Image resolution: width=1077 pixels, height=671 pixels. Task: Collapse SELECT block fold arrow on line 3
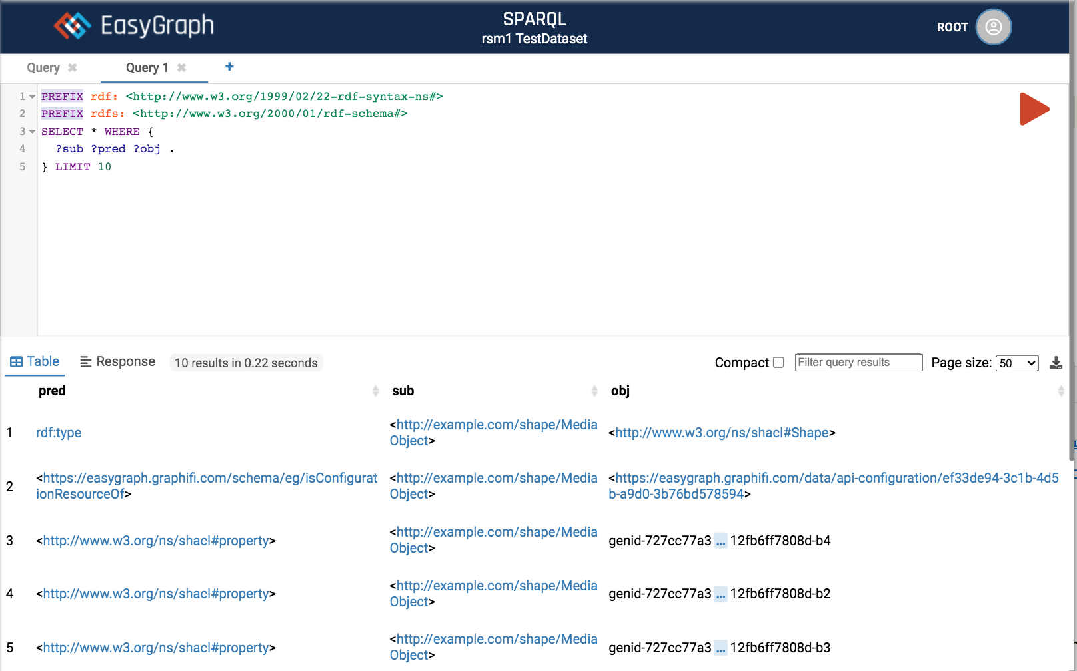(32, 132)
